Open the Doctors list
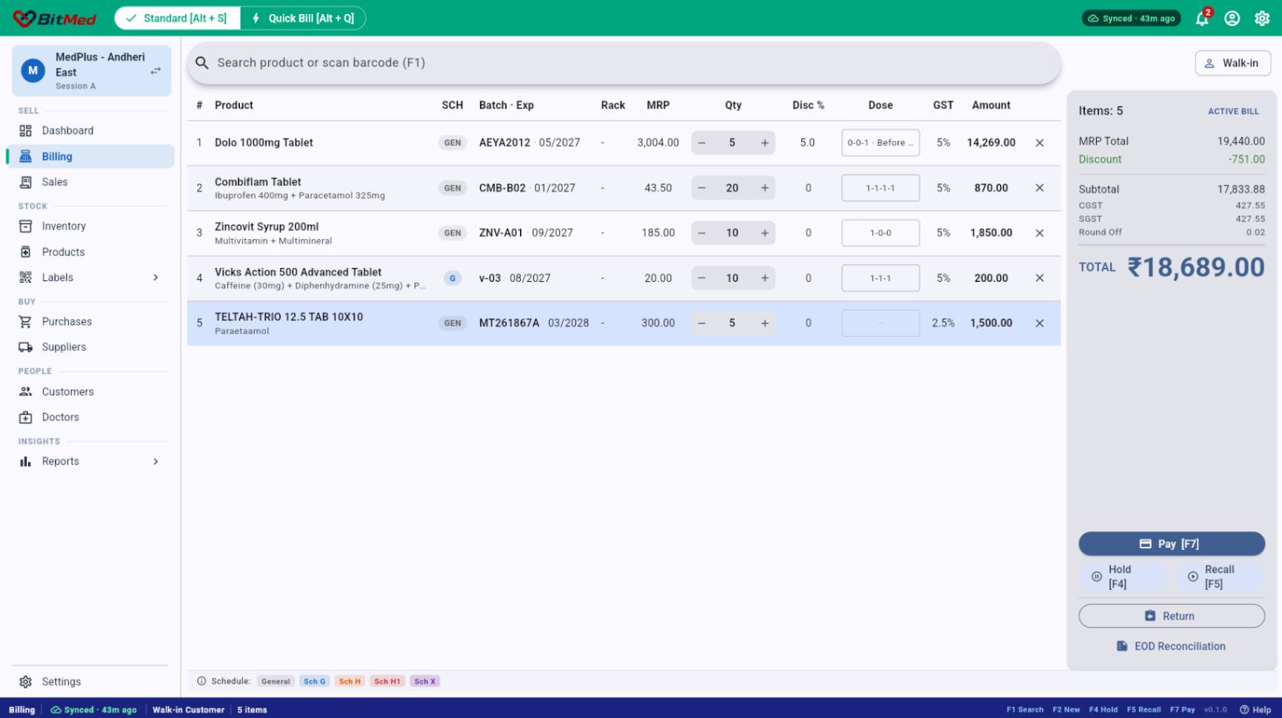This screenshot has height=718, width=1282. (90, 417)
